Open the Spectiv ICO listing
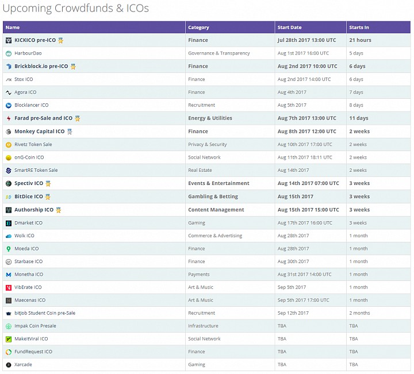This screenshot has height=374, width=414. (x=29, y=183)
